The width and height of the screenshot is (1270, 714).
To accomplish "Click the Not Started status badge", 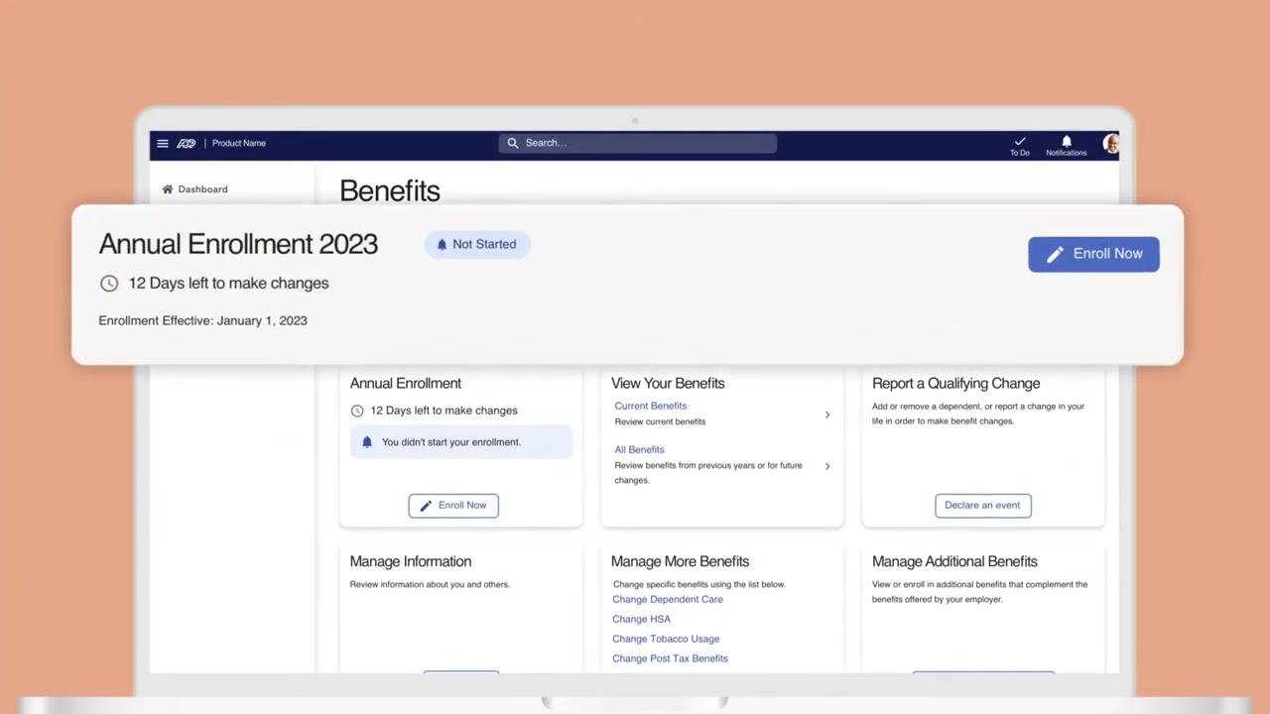I will pyautogui.click(x=477, y=244).
